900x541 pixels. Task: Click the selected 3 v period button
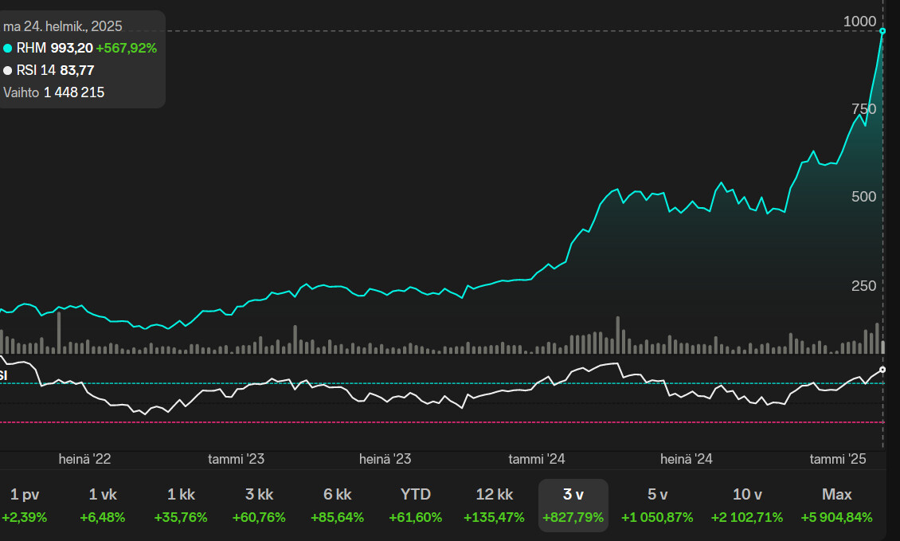573,505
